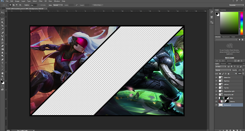The width and height of the screenshot is (245, 131).
Task: Hide the Right line layer
Action: pyautogui.click(x=216, y=81)
